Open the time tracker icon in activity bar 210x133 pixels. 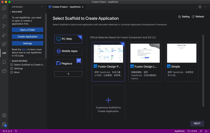point(4,71)
